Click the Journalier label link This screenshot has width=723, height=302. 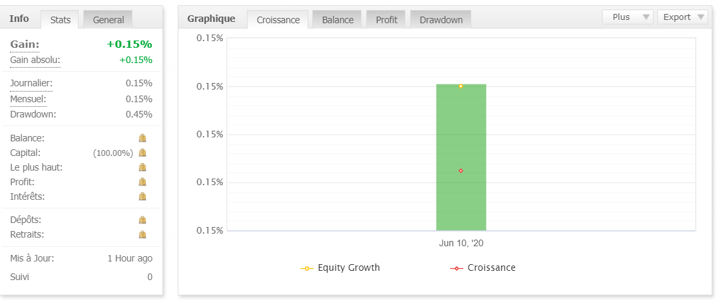(31, 84)
